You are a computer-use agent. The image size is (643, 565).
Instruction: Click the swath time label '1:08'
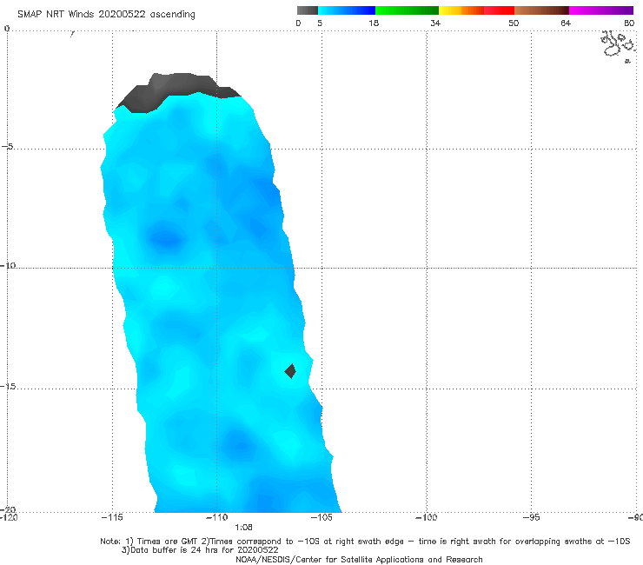tap(243, 528)
